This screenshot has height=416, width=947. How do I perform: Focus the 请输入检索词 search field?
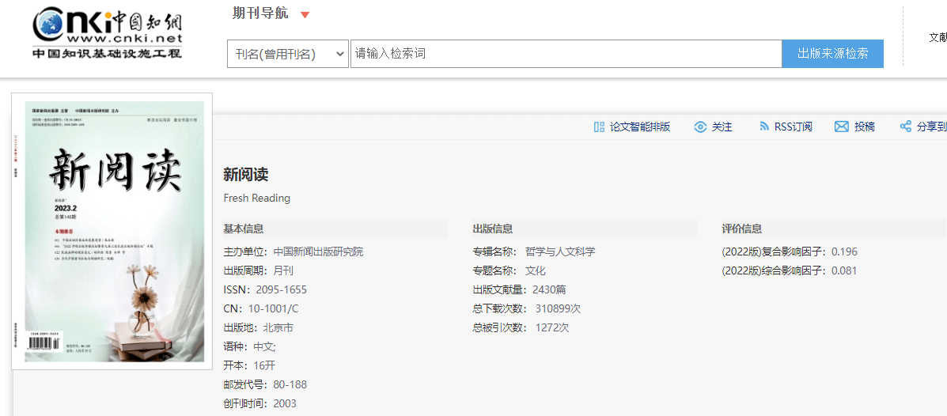[566, 54]
